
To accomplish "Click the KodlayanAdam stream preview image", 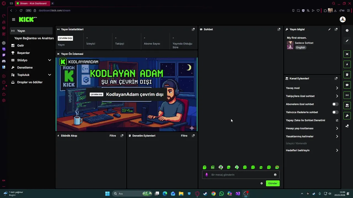I will pos(127,94).
